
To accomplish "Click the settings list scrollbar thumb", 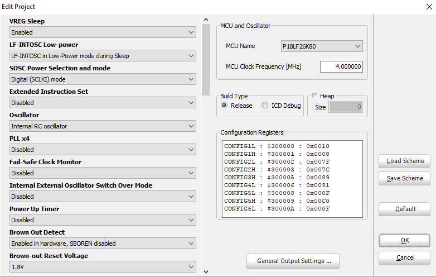I will 206,60.
